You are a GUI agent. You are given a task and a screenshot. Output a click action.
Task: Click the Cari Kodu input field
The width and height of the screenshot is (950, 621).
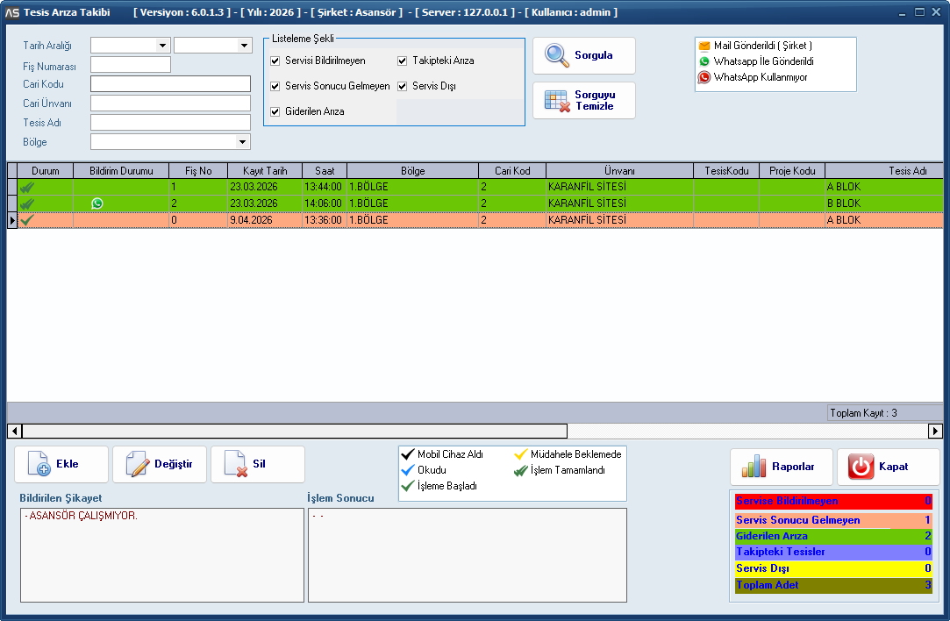pyautogui.click(x=170, y=84)
